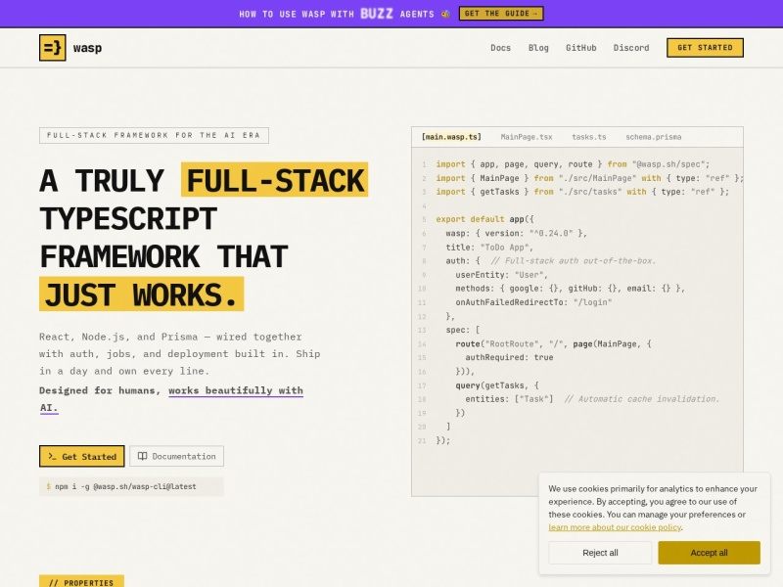Click the npm install command box

(131, 486)
